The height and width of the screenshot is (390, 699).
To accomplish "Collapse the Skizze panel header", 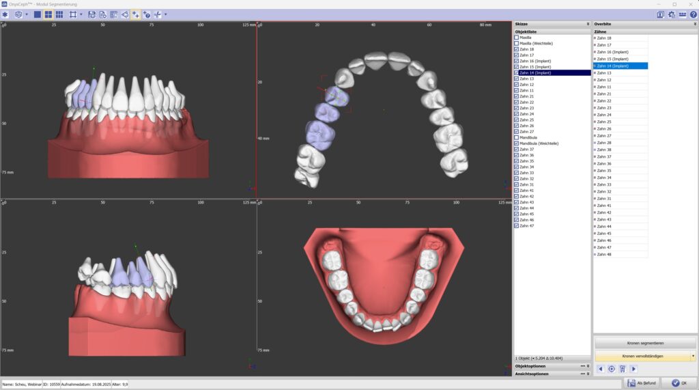I will coord(587,24).
